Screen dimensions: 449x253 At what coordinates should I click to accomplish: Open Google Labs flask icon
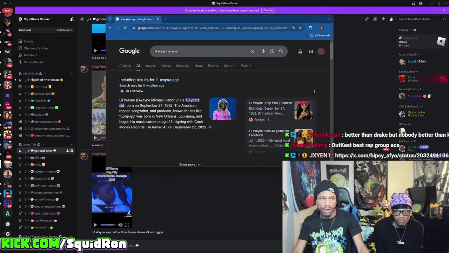tap(300, 52)
